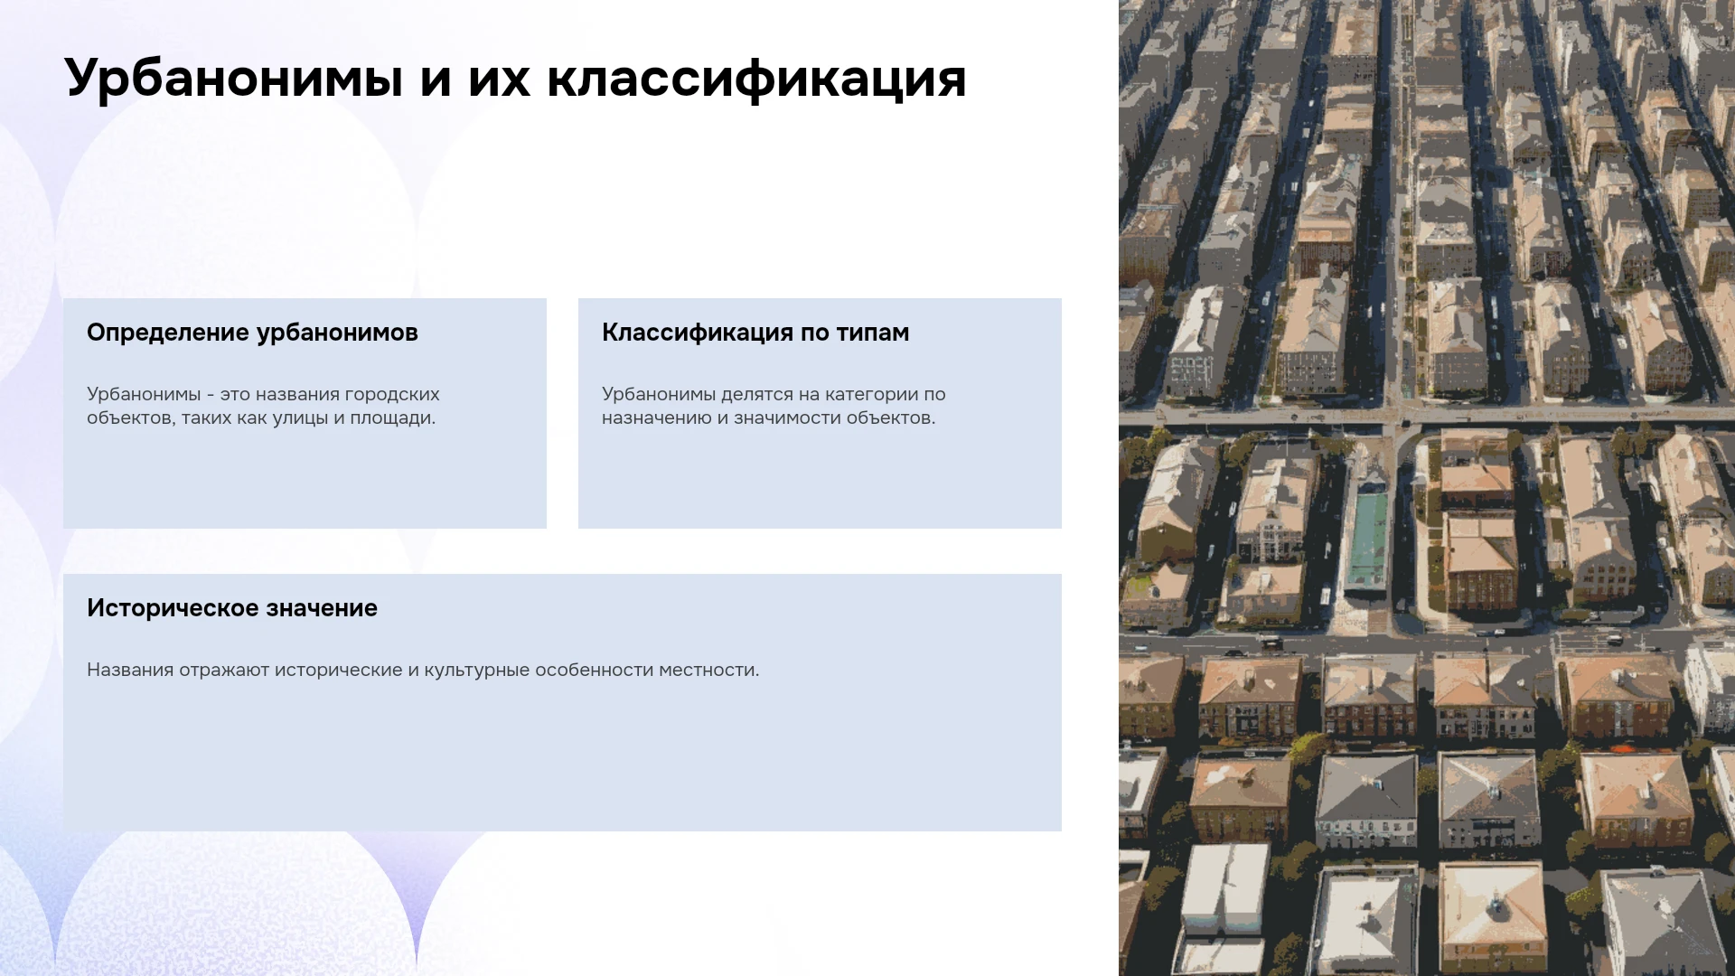Click the word "классификация" in the title

[757, 78]
